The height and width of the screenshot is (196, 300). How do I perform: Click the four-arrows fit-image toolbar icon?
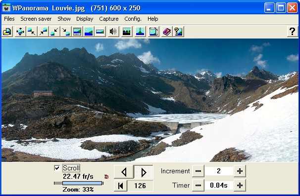click(x=20, y=32)
